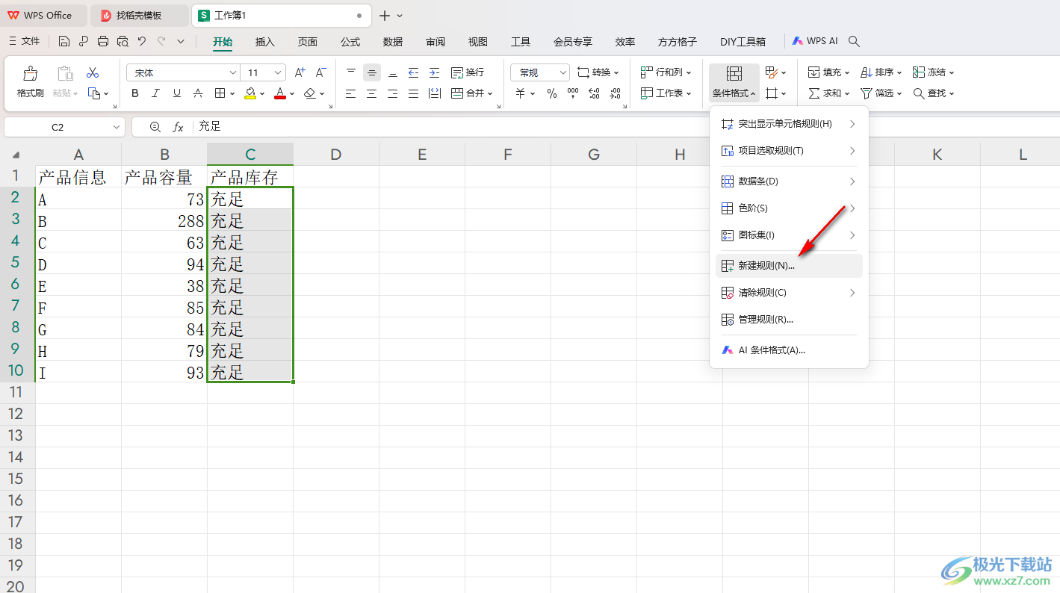
Task: Increase indent of cell text
Action: [x=435, y=72]
